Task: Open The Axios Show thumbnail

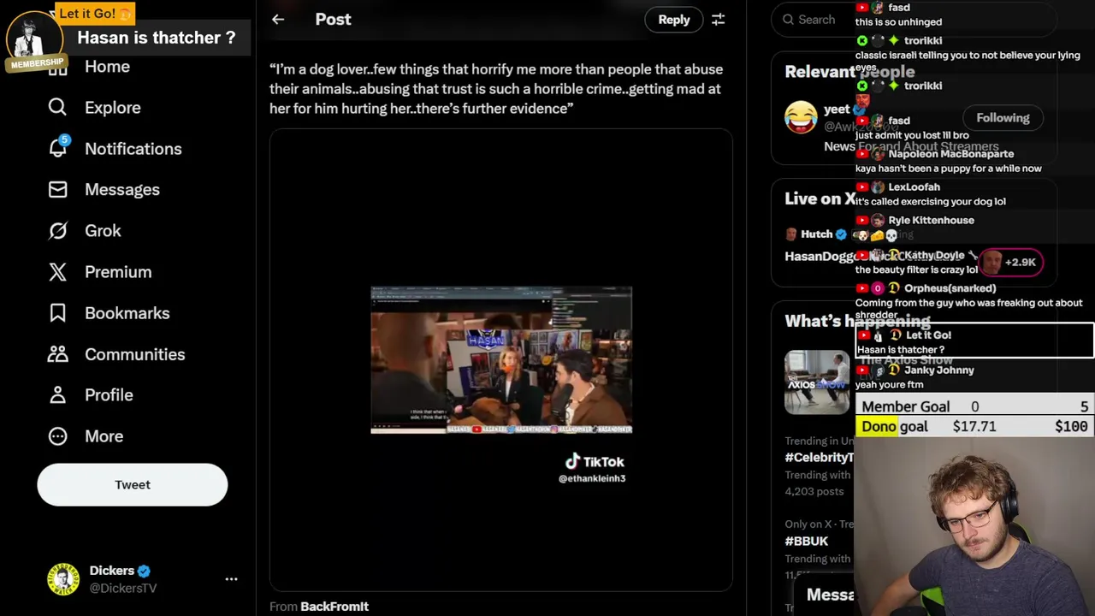Action: [817, 382]
